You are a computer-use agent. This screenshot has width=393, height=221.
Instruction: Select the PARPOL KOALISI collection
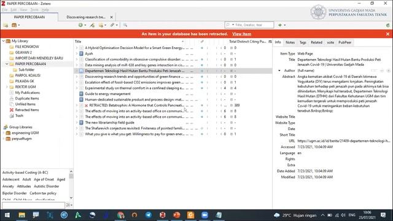point(28,76)
